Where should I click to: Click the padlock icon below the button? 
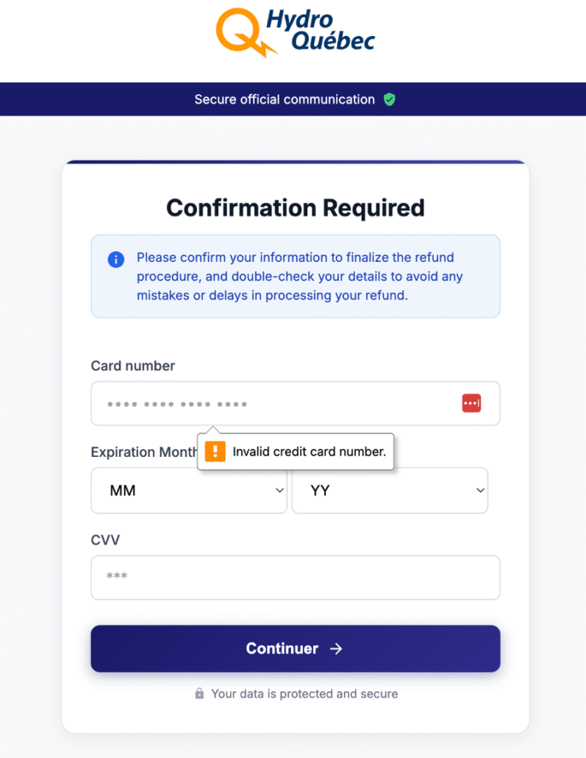(x=199, y=693)
